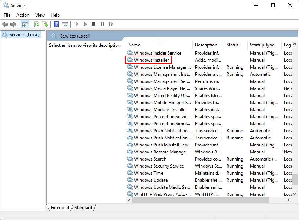299x220 pixels.
Task: Open the Help icon on the toolbar
Action: tap(56, 24)
